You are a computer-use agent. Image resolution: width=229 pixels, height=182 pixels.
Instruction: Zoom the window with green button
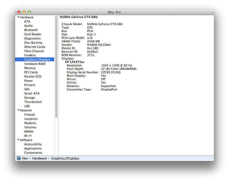click(29, 12)
